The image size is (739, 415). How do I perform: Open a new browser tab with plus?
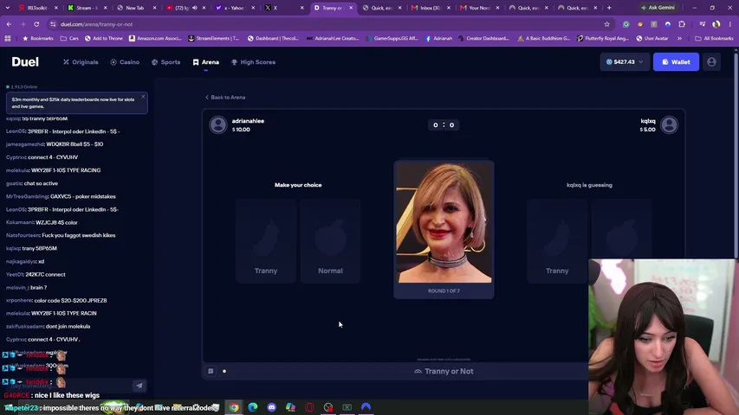[609, 8]
